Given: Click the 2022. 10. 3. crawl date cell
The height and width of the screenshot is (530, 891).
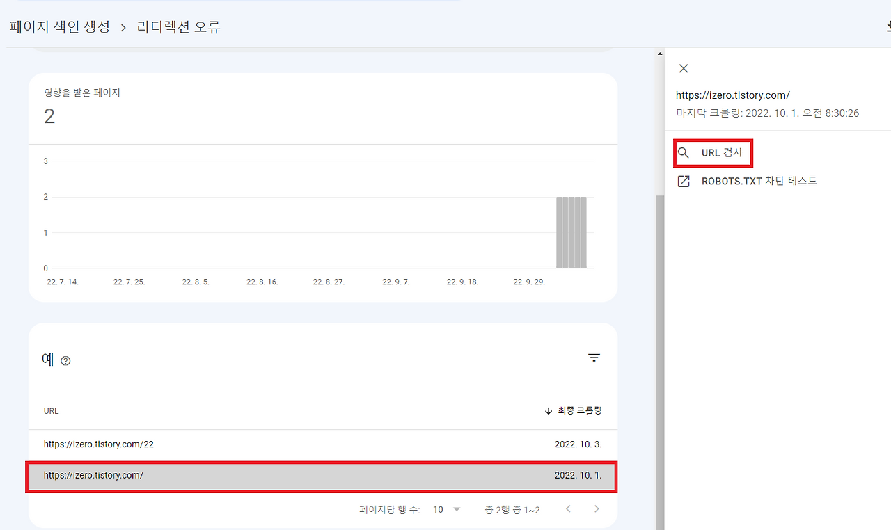Looking at the screenshot, I should click(x=578, y=444).
